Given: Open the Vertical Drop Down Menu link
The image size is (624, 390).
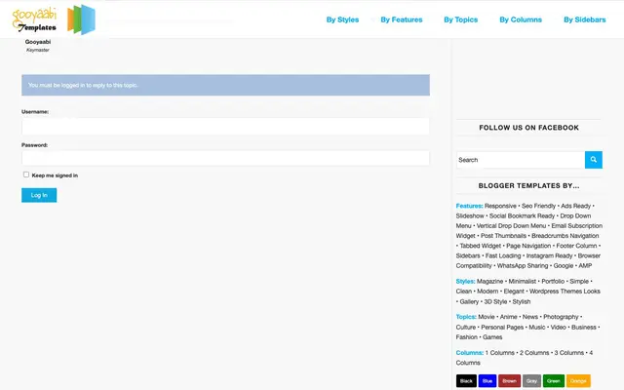Looking at the screenshot, I should point(511,225).
